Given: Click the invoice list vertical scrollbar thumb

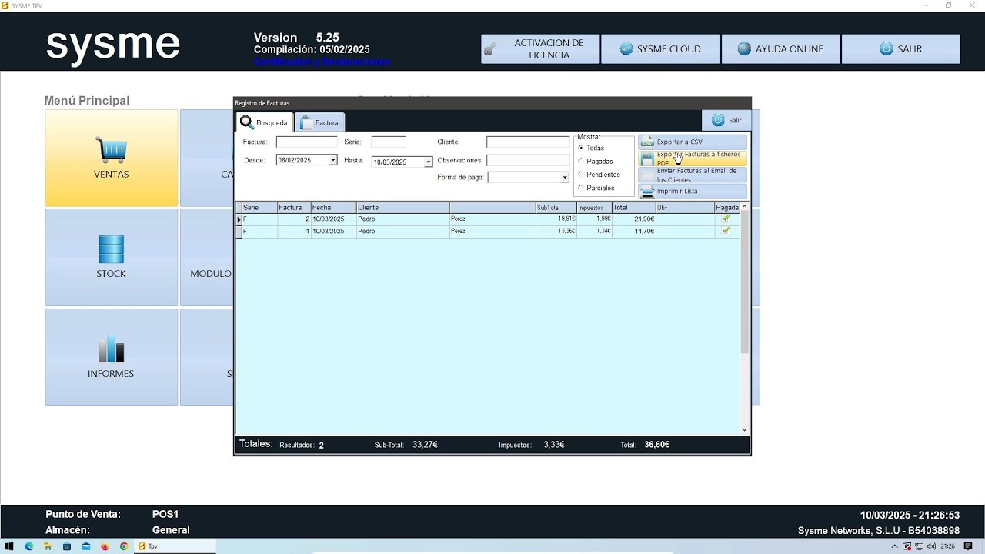Looking at the screenshot, I should (744, 282).
